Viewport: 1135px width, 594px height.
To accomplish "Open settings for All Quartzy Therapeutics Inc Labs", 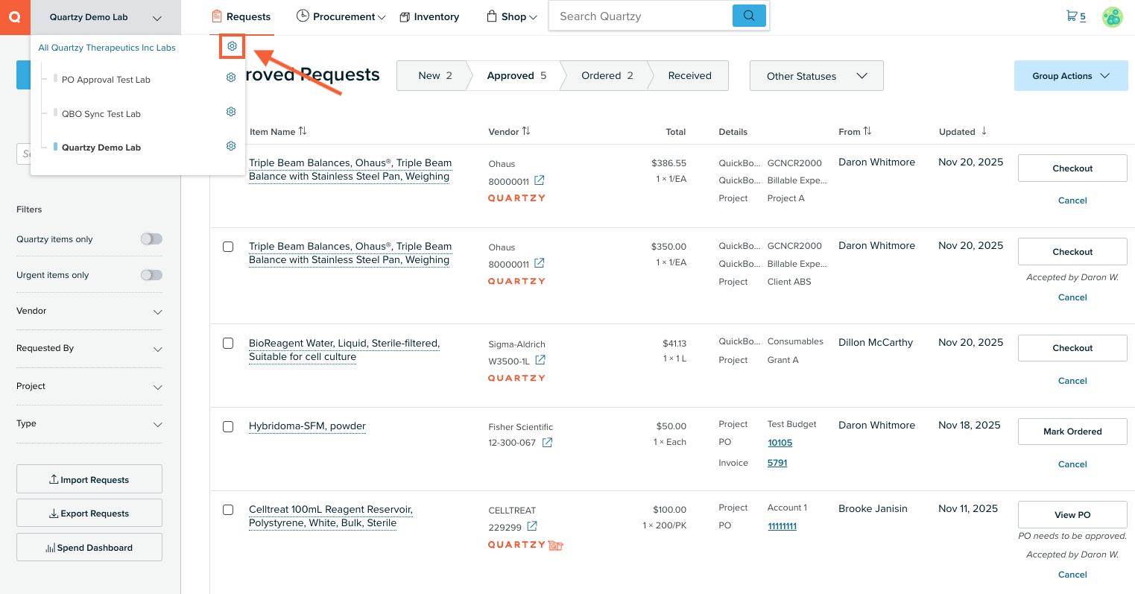I will (232, 46).
